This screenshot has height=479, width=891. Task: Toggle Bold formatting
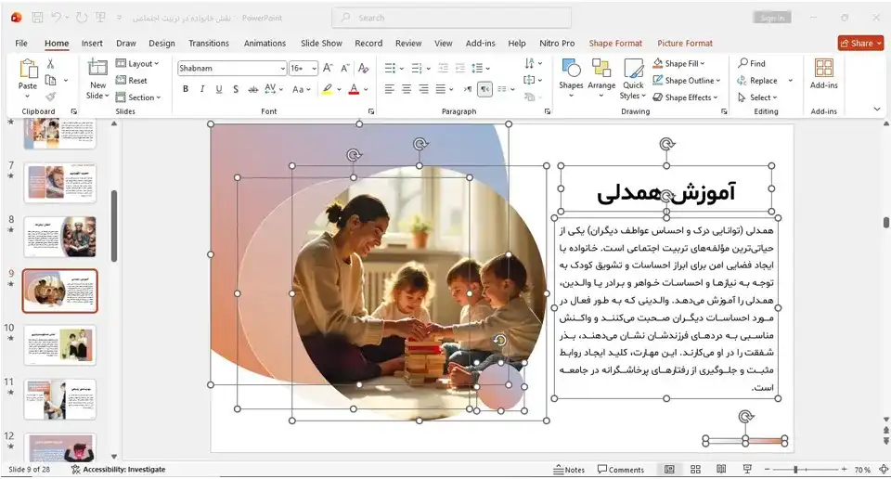(x=186, y=89)
